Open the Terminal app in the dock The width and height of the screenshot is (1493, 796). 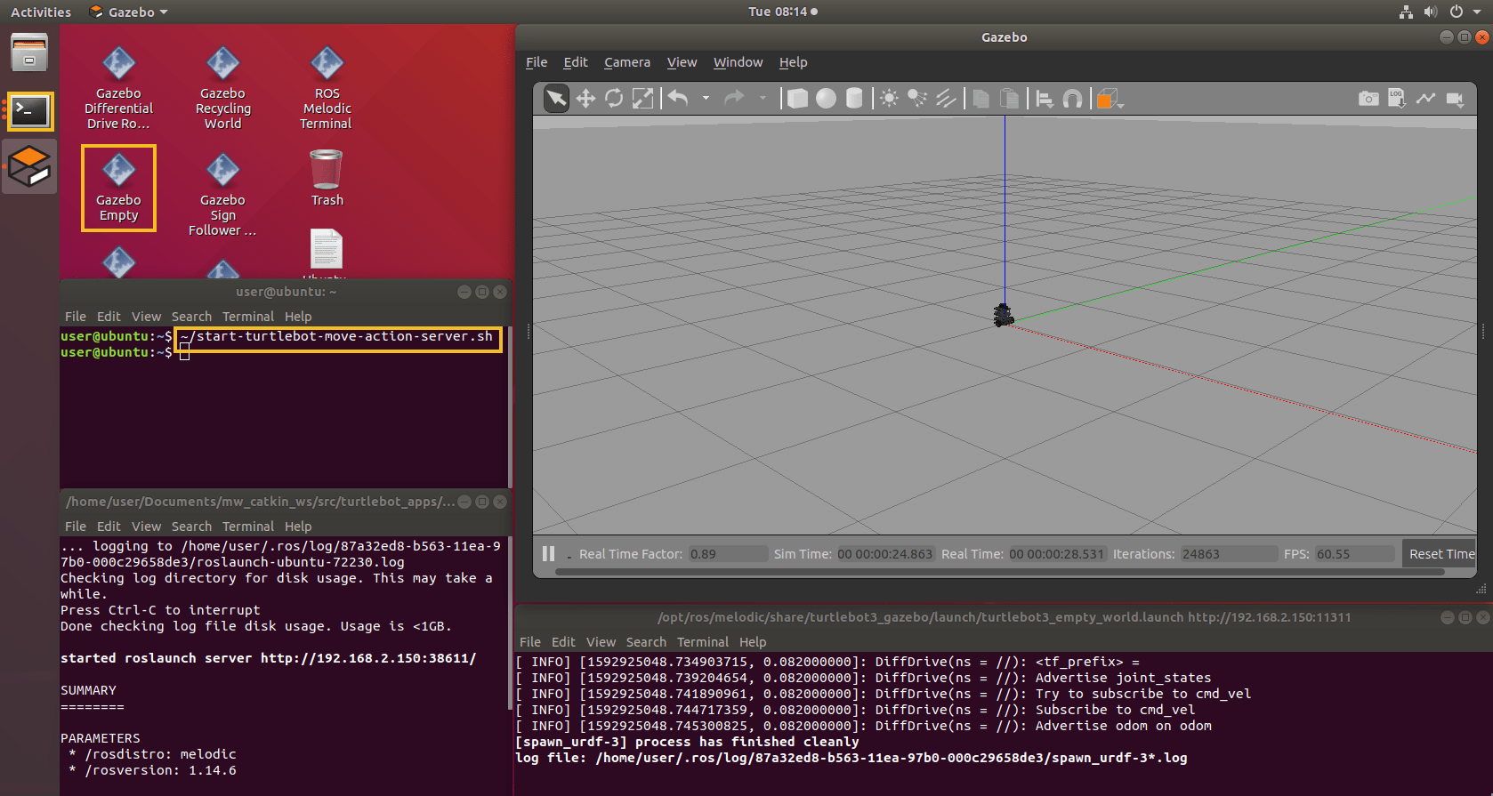[30, 111]
